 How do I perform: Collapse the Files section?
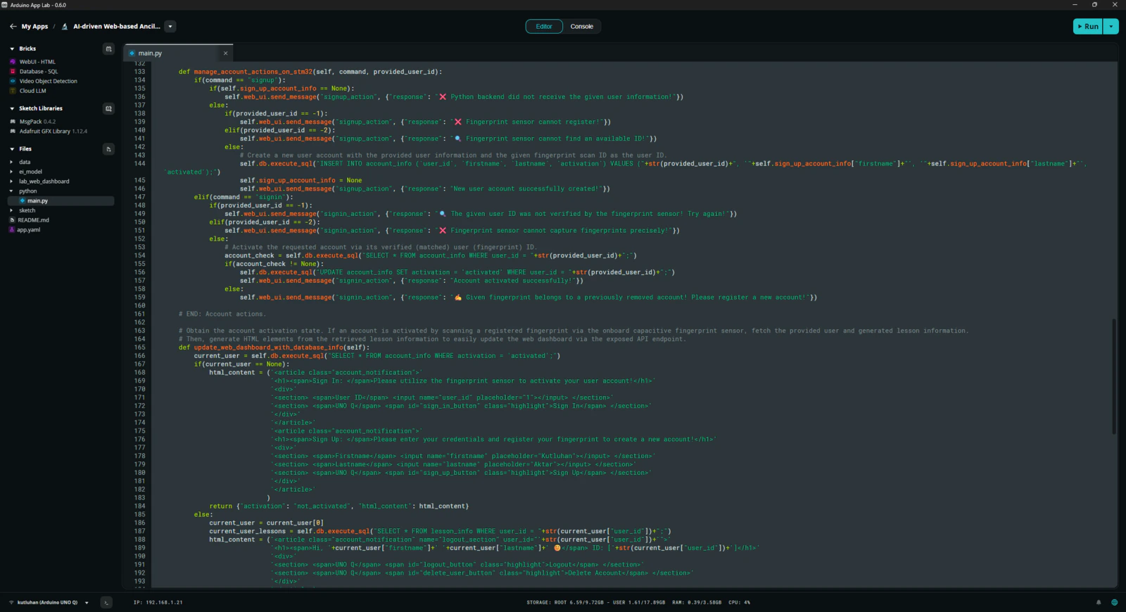pyautogui.click(x=12, y=149)
